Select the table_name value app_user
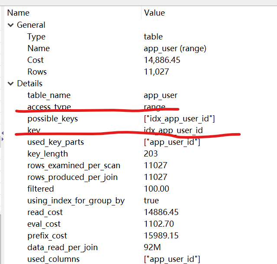277x264 pixels. [161, 95]
